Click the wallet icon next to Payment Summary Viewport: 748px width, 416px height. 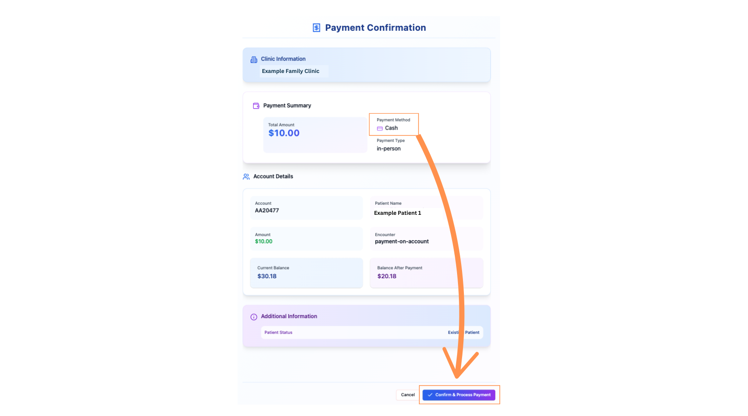pos(256,105)
